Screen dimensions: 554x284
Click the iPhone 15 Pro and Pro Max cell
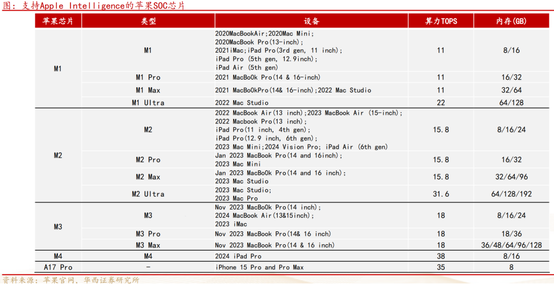pos(259,267)
